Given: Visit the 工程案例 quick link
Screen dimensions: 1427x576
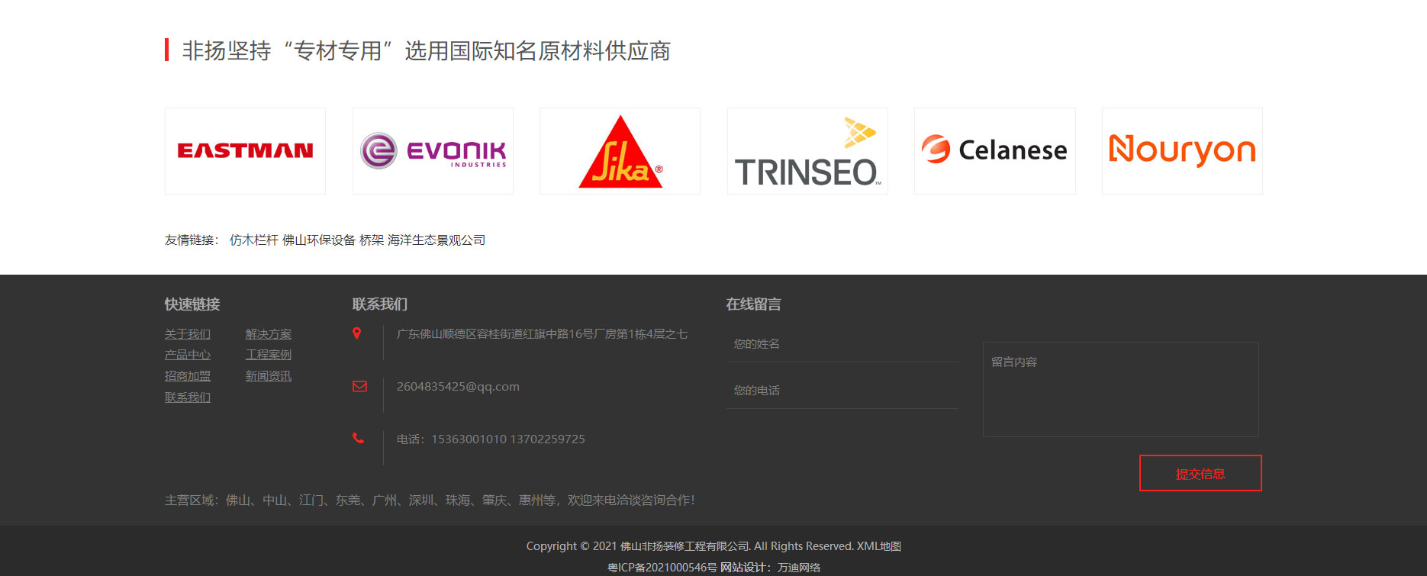Looking at the screenshot, I should click(x=269, y=355).
